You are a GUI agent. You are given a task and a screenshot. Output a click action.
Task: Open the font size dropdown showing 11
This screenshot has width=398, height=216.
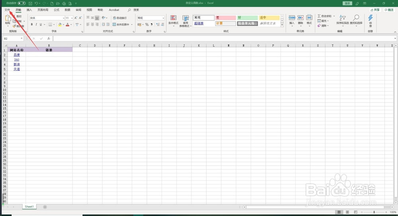click(x=72, y=18)
